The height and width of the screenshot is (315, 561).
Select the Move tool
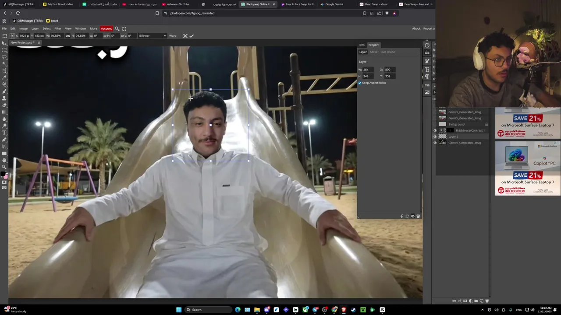point(5,43)
